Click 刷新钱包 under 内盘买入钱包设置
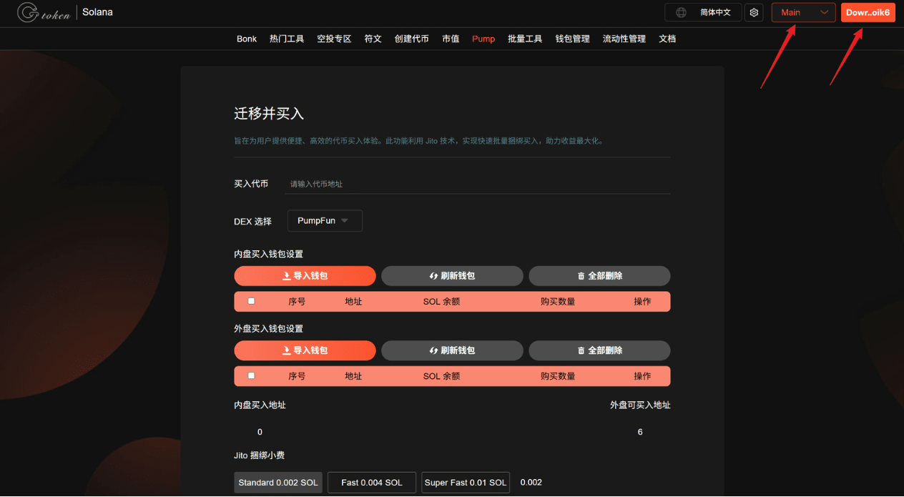904x497 pixels. (452, 276)
